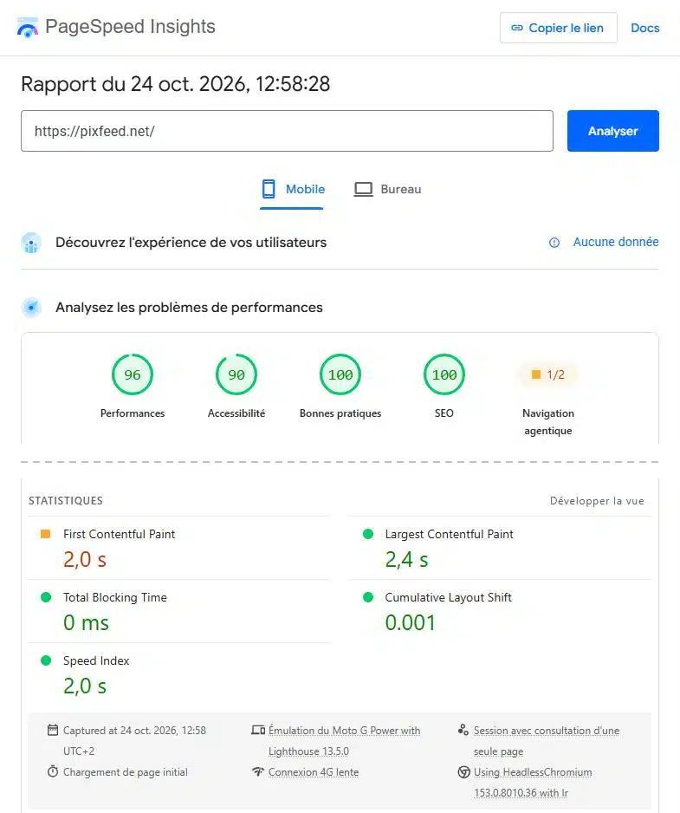Click the Using HeadlessChromium 153.0.8010.36 text
680x813 pixels.
pyautogui.click(x=533, y=783)
